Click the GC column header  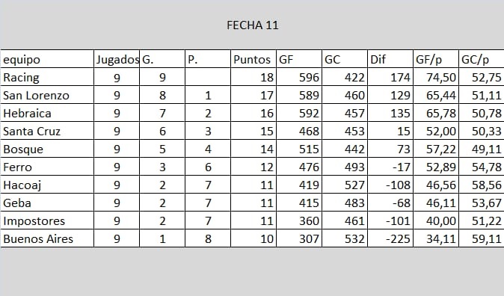(x=345, y=59)
